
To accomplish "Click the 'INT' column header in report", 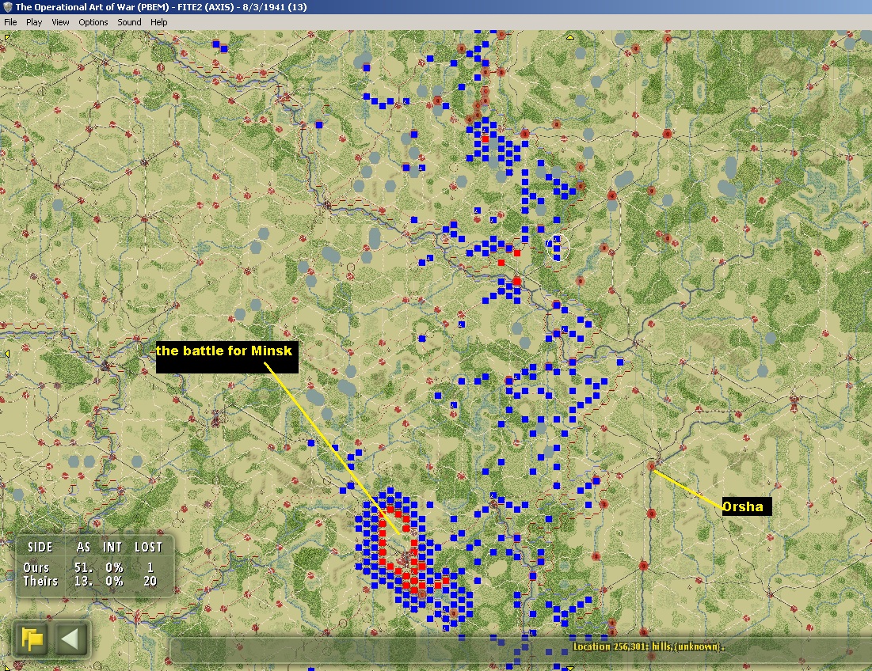I will click(112, 547).
